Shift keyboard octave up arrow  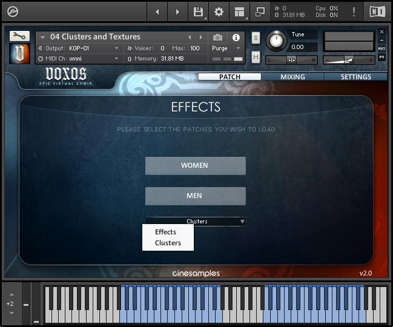click(12, 294)
